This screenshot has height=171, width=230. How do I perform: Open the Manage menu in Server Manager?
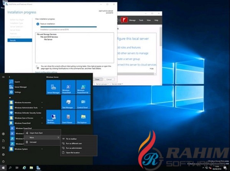(132, 20)
